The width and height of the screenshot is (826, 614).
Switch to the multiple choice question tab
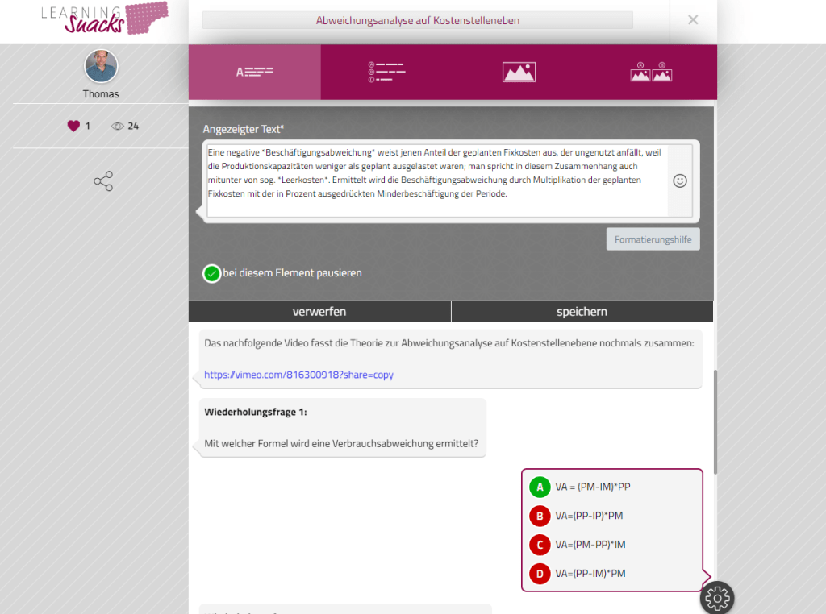click(x=386, y=72)
